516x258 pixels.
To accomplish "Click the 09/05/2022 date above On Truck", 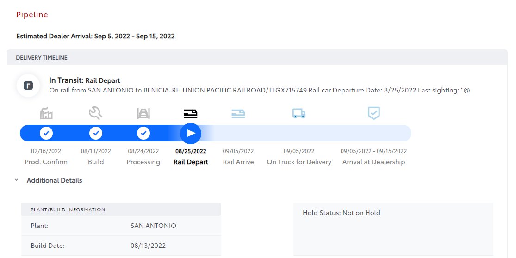I will point(299,151).
